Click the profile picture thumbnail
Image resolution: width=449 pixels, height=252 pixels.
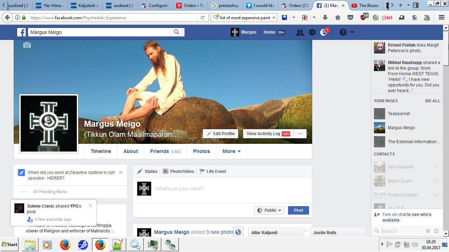[49, 124]
